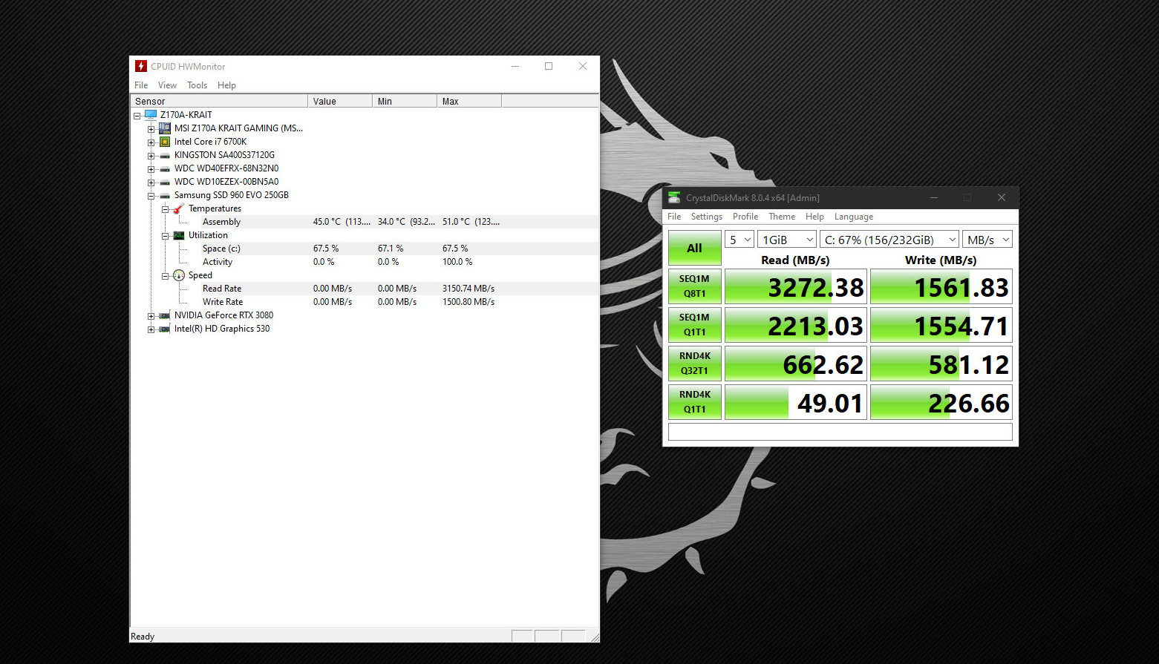Expand the WDC WD10EZEX-00BN5A0 node
Viewport: 1159px width, 664px height.
(x=151, y=183)
